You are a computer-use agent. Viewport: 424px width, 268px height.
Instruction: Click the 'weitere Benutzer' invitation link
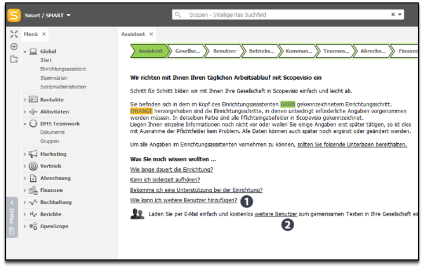pyautogui.click(x=276, y=214)
